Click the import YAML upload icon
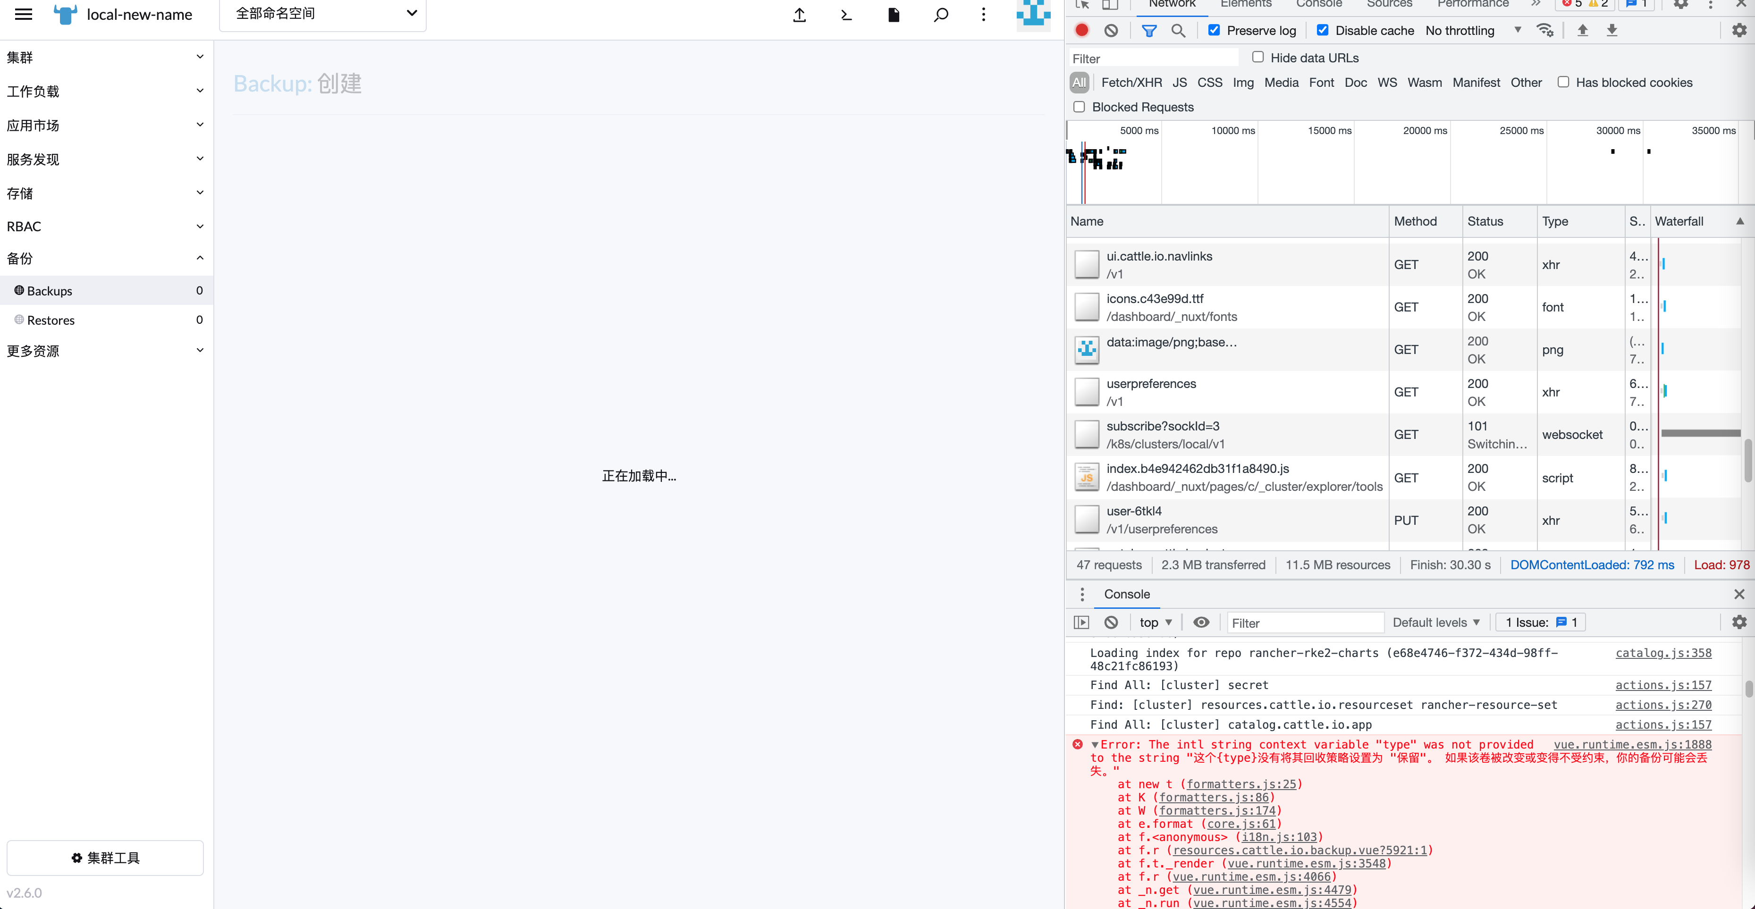The image size is (1755, 909). coord(799,15)
